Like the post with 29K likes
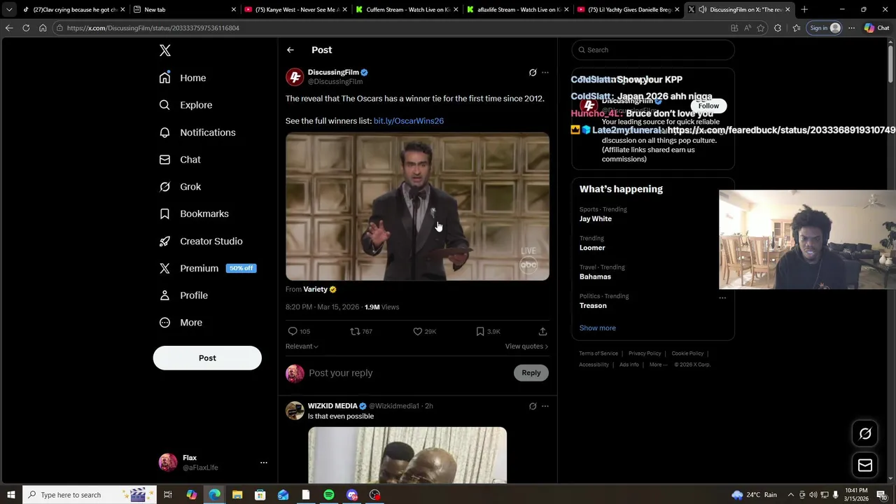Viewport: 896px width, 504px height. pyautogui.click(x=424, y=331)
